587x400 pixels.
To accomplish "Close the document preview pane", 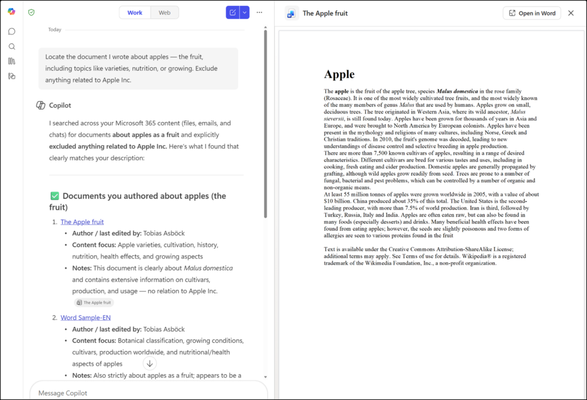I will [571, 13].
